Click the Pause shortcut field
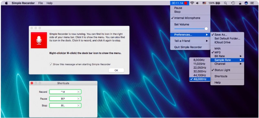259x118 pixels. [x=65, y=99]
